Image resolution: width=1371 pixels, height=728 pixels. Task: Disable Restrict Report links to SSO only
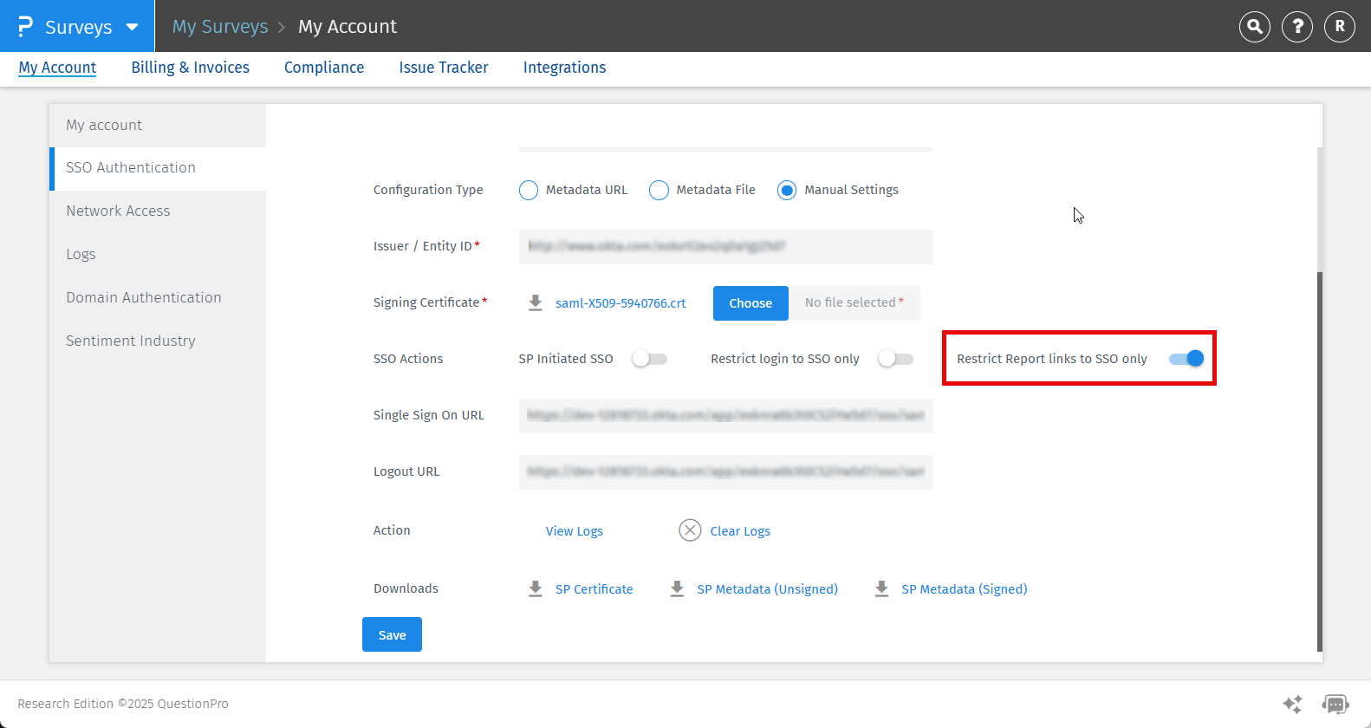(x=1186, y=359)
